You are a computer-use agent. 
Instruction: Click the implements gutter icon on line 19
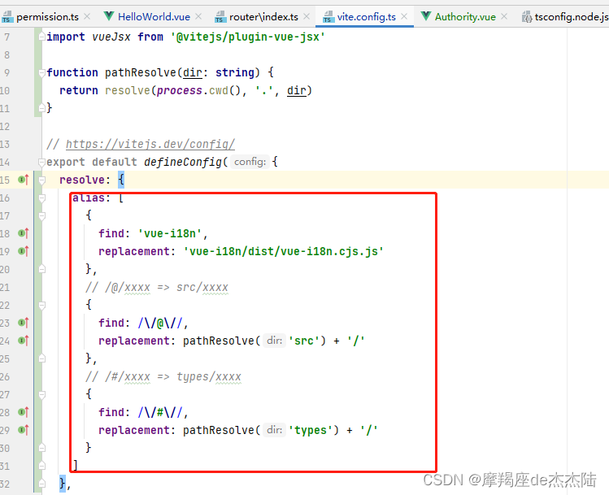[24, 251]
